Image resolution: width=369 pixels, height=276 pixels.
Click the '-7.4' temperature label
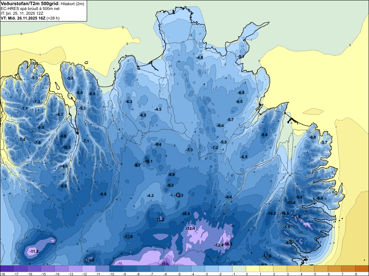[x=22, y=140]
